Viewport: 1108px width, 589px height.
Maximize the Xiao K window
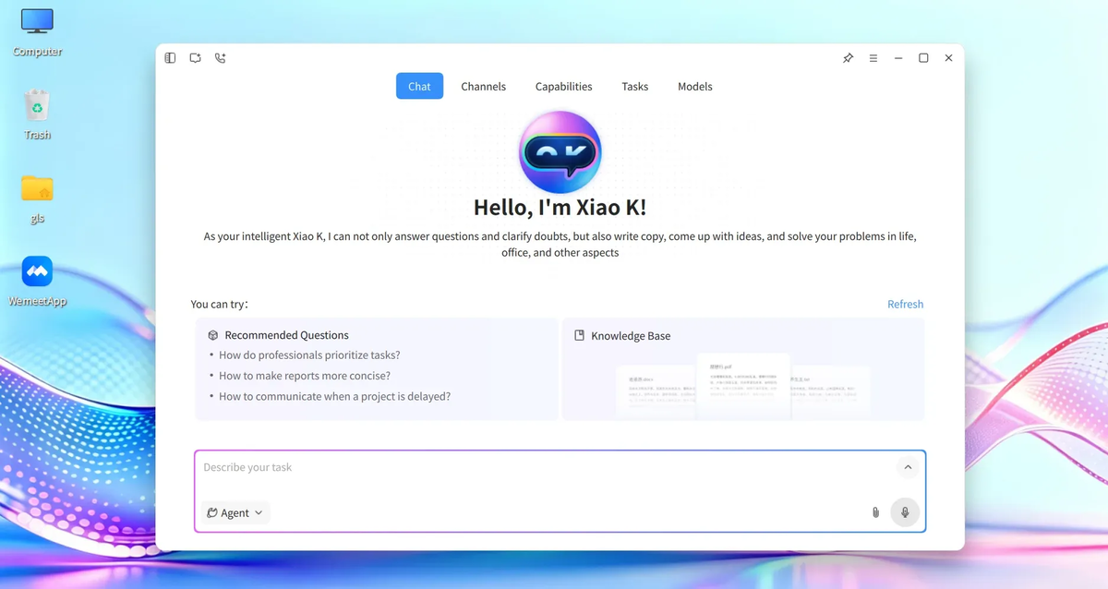click(x=923, y=58)
